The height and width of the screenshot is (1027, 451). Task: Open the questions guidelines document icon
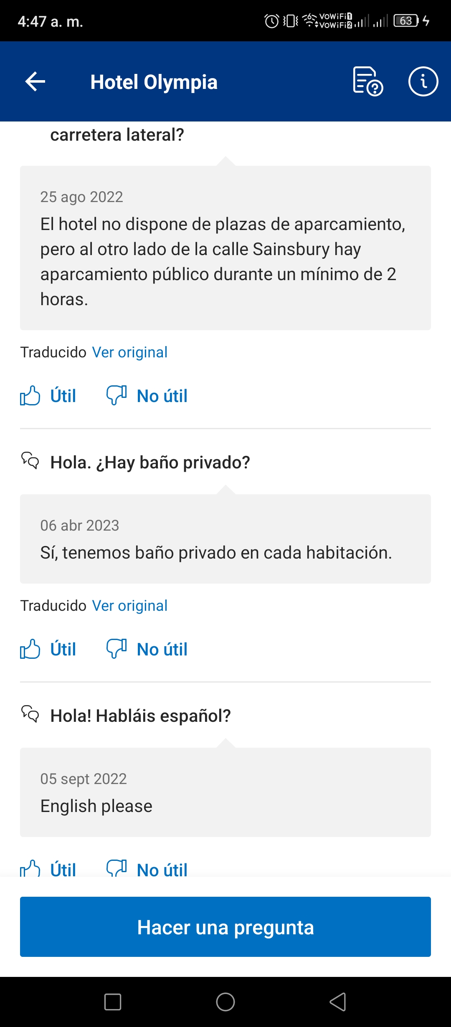[367, 81]
